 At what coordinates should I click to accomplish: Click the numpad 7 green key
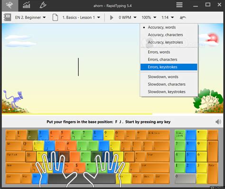tap(180, 146)
